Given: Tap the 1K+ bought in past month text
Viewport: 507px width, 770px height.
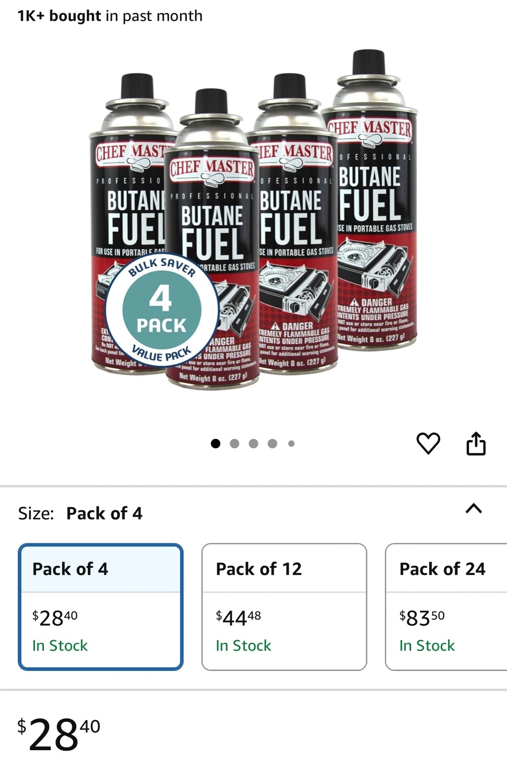Looking at the screenshot, I should [110, 16].
